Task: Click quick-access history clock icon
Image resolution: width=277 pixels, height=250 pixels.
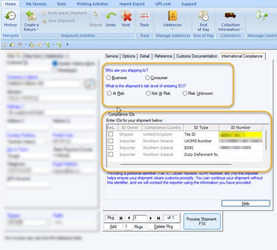Action: pos(12,45)
